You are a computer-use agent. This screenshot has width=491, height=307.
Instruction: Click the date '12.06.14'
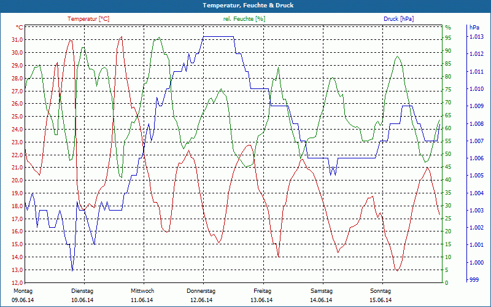coord(201,300)
